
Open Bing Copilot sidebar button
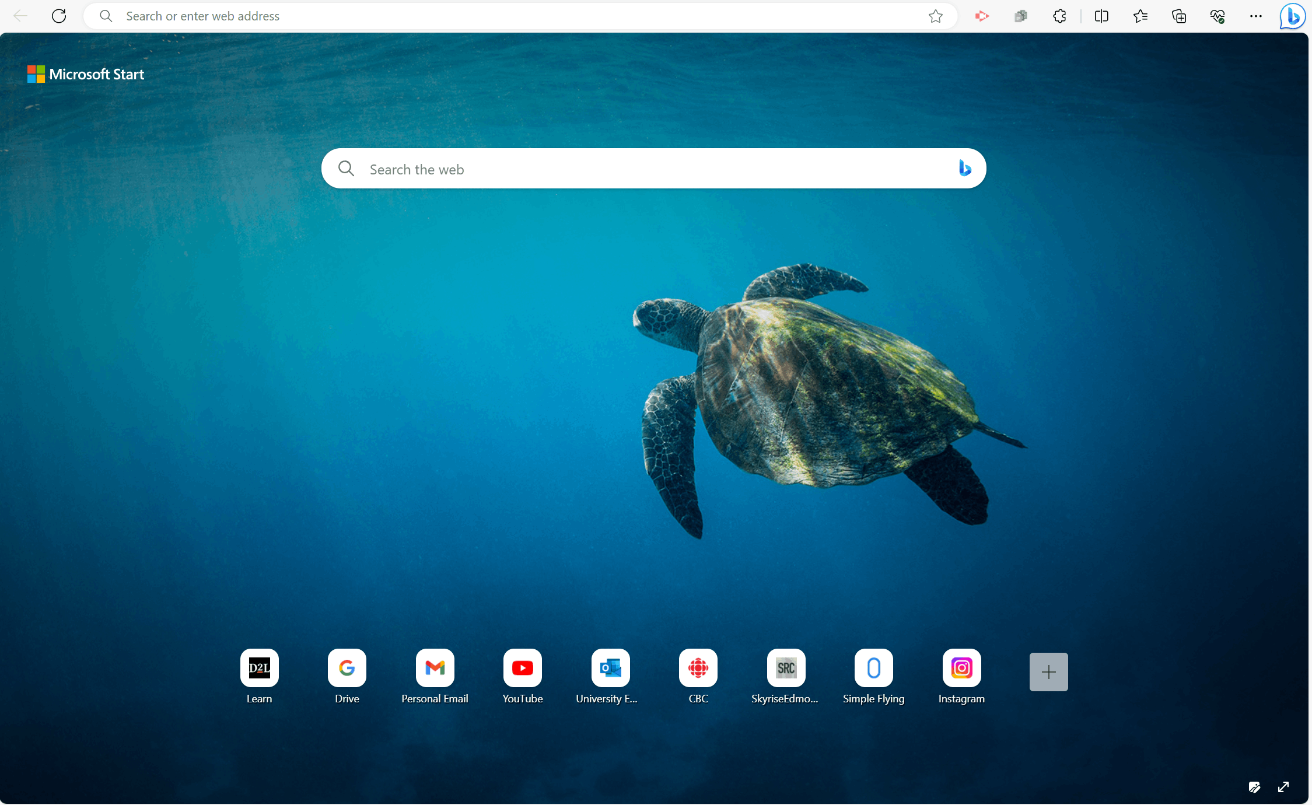[1293, 16]
